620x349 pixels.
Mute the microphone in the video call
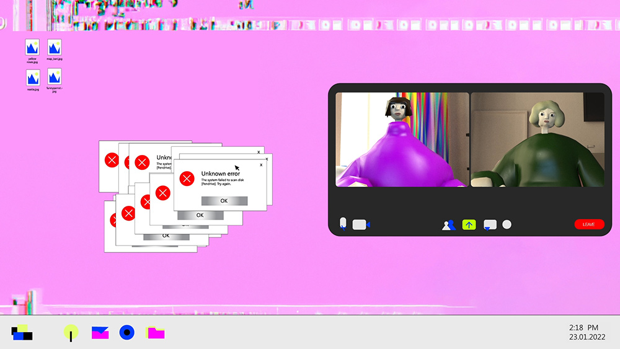[343, 223]
